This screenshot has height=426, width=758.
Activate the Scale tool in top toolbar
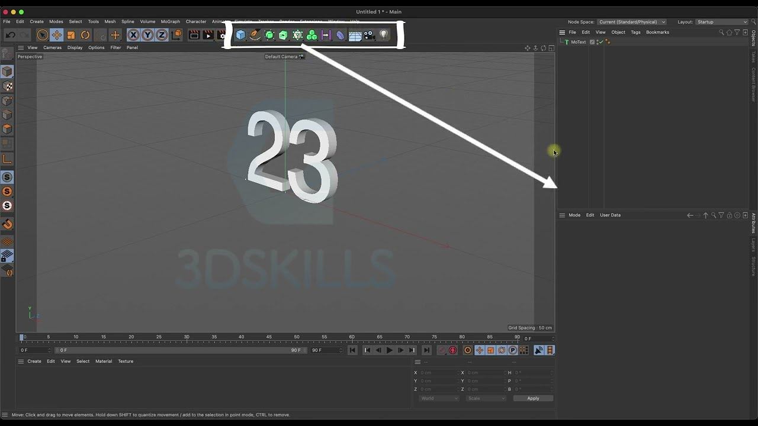click(x=71, y=35)
